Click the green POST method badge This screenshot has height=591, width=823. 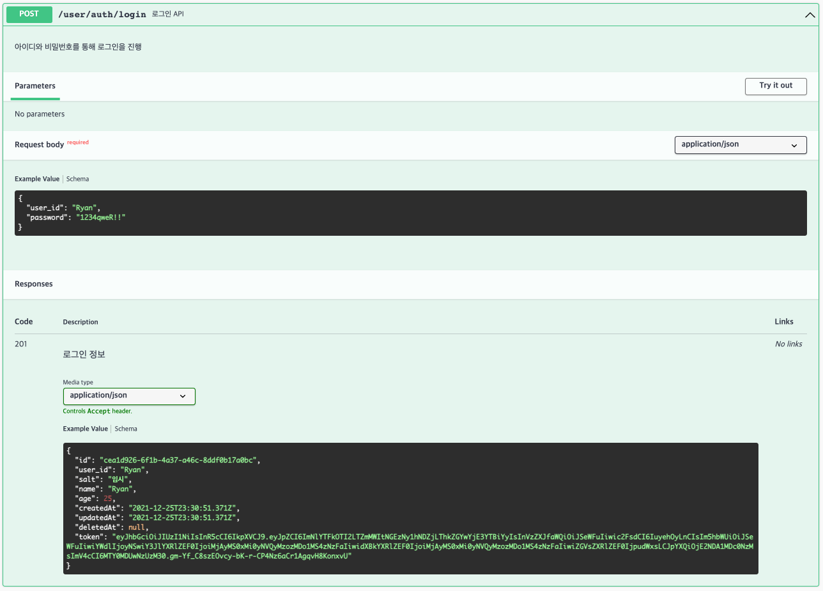tap(29, 14)
